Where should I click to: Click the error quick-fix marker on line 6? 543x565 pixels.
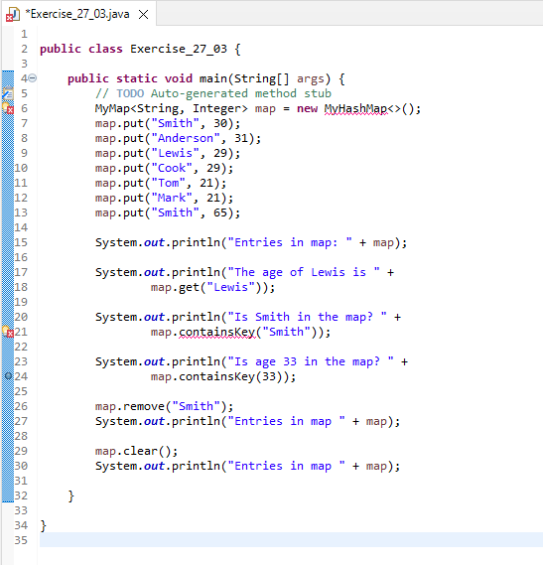[x=8, y=108]
